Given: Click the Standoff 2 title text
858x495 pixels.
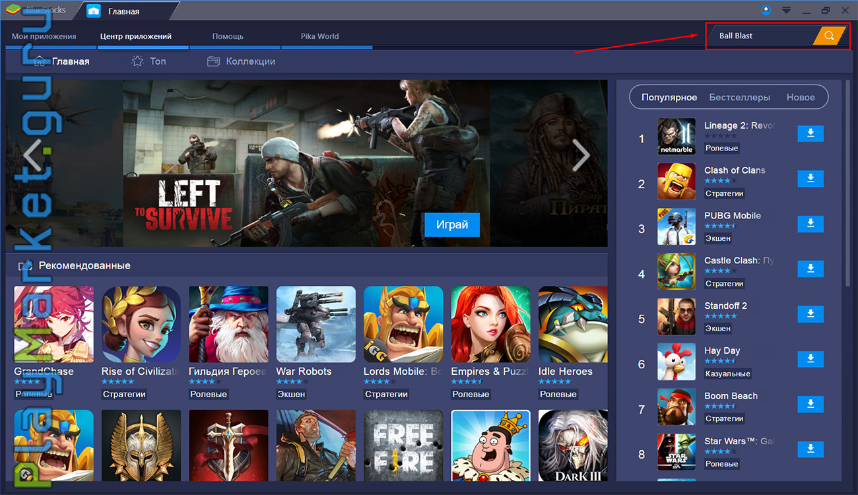Looking at the screenshot, I should [726, 306].
